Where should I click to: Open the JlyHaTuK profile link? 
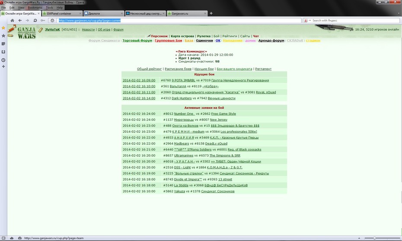[52, 29]
